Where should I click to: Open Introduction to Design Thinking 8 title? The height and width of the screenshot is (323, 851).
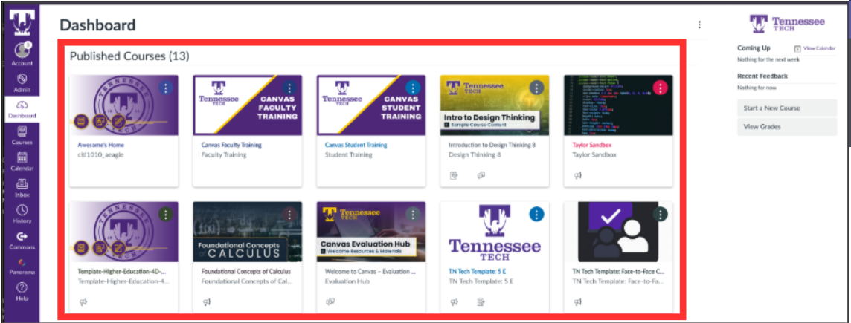(492, 146)
